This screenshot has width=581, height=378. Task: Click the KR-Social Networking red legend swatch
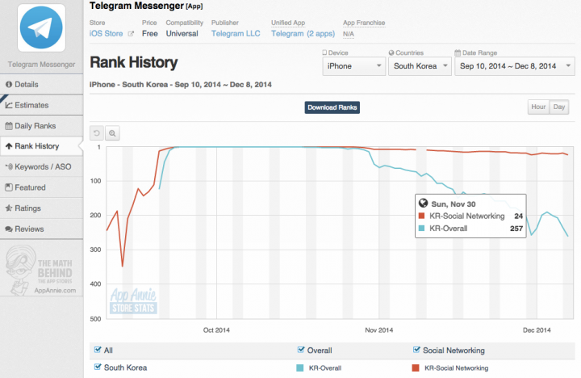(x=416, y=368)
